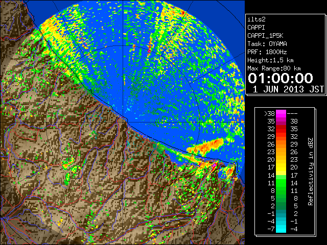
Task: Select the 'Task: OYAMA' line
Action: click(x=267, y=44)
